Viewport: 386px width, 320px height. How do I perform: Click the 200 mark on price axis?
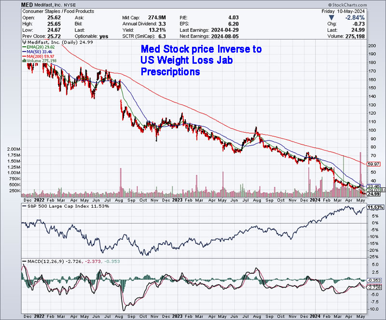point(372,46)
